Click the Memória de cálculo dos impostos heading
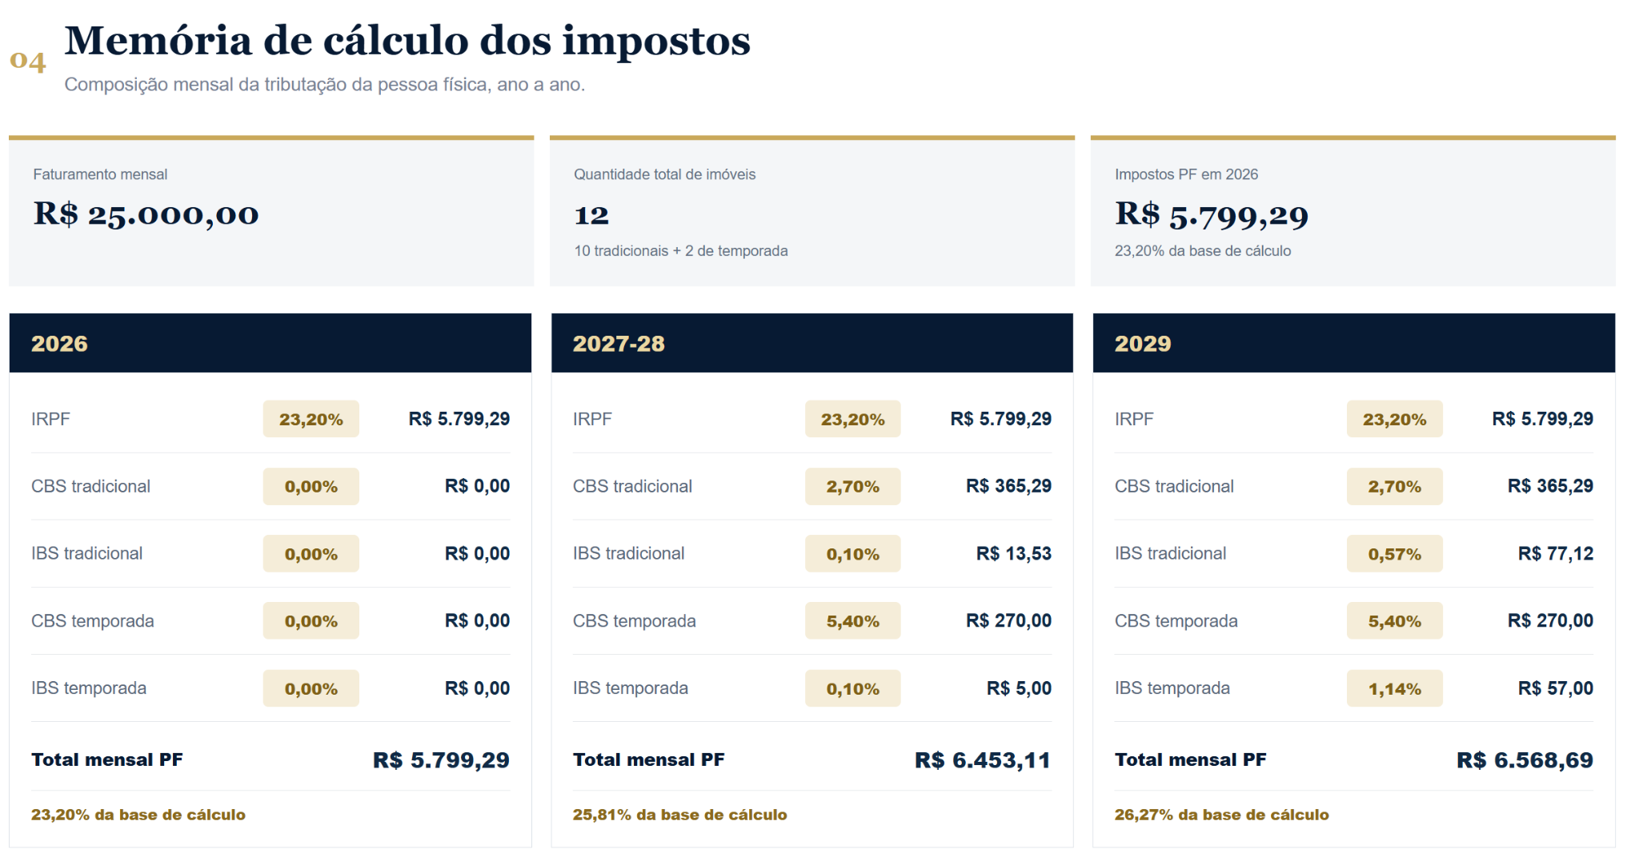 (407, 41)
